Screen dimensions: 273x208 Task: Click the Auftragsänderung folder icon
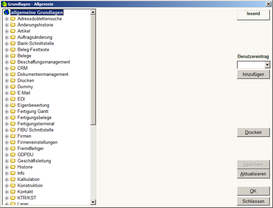pos(13,37)
